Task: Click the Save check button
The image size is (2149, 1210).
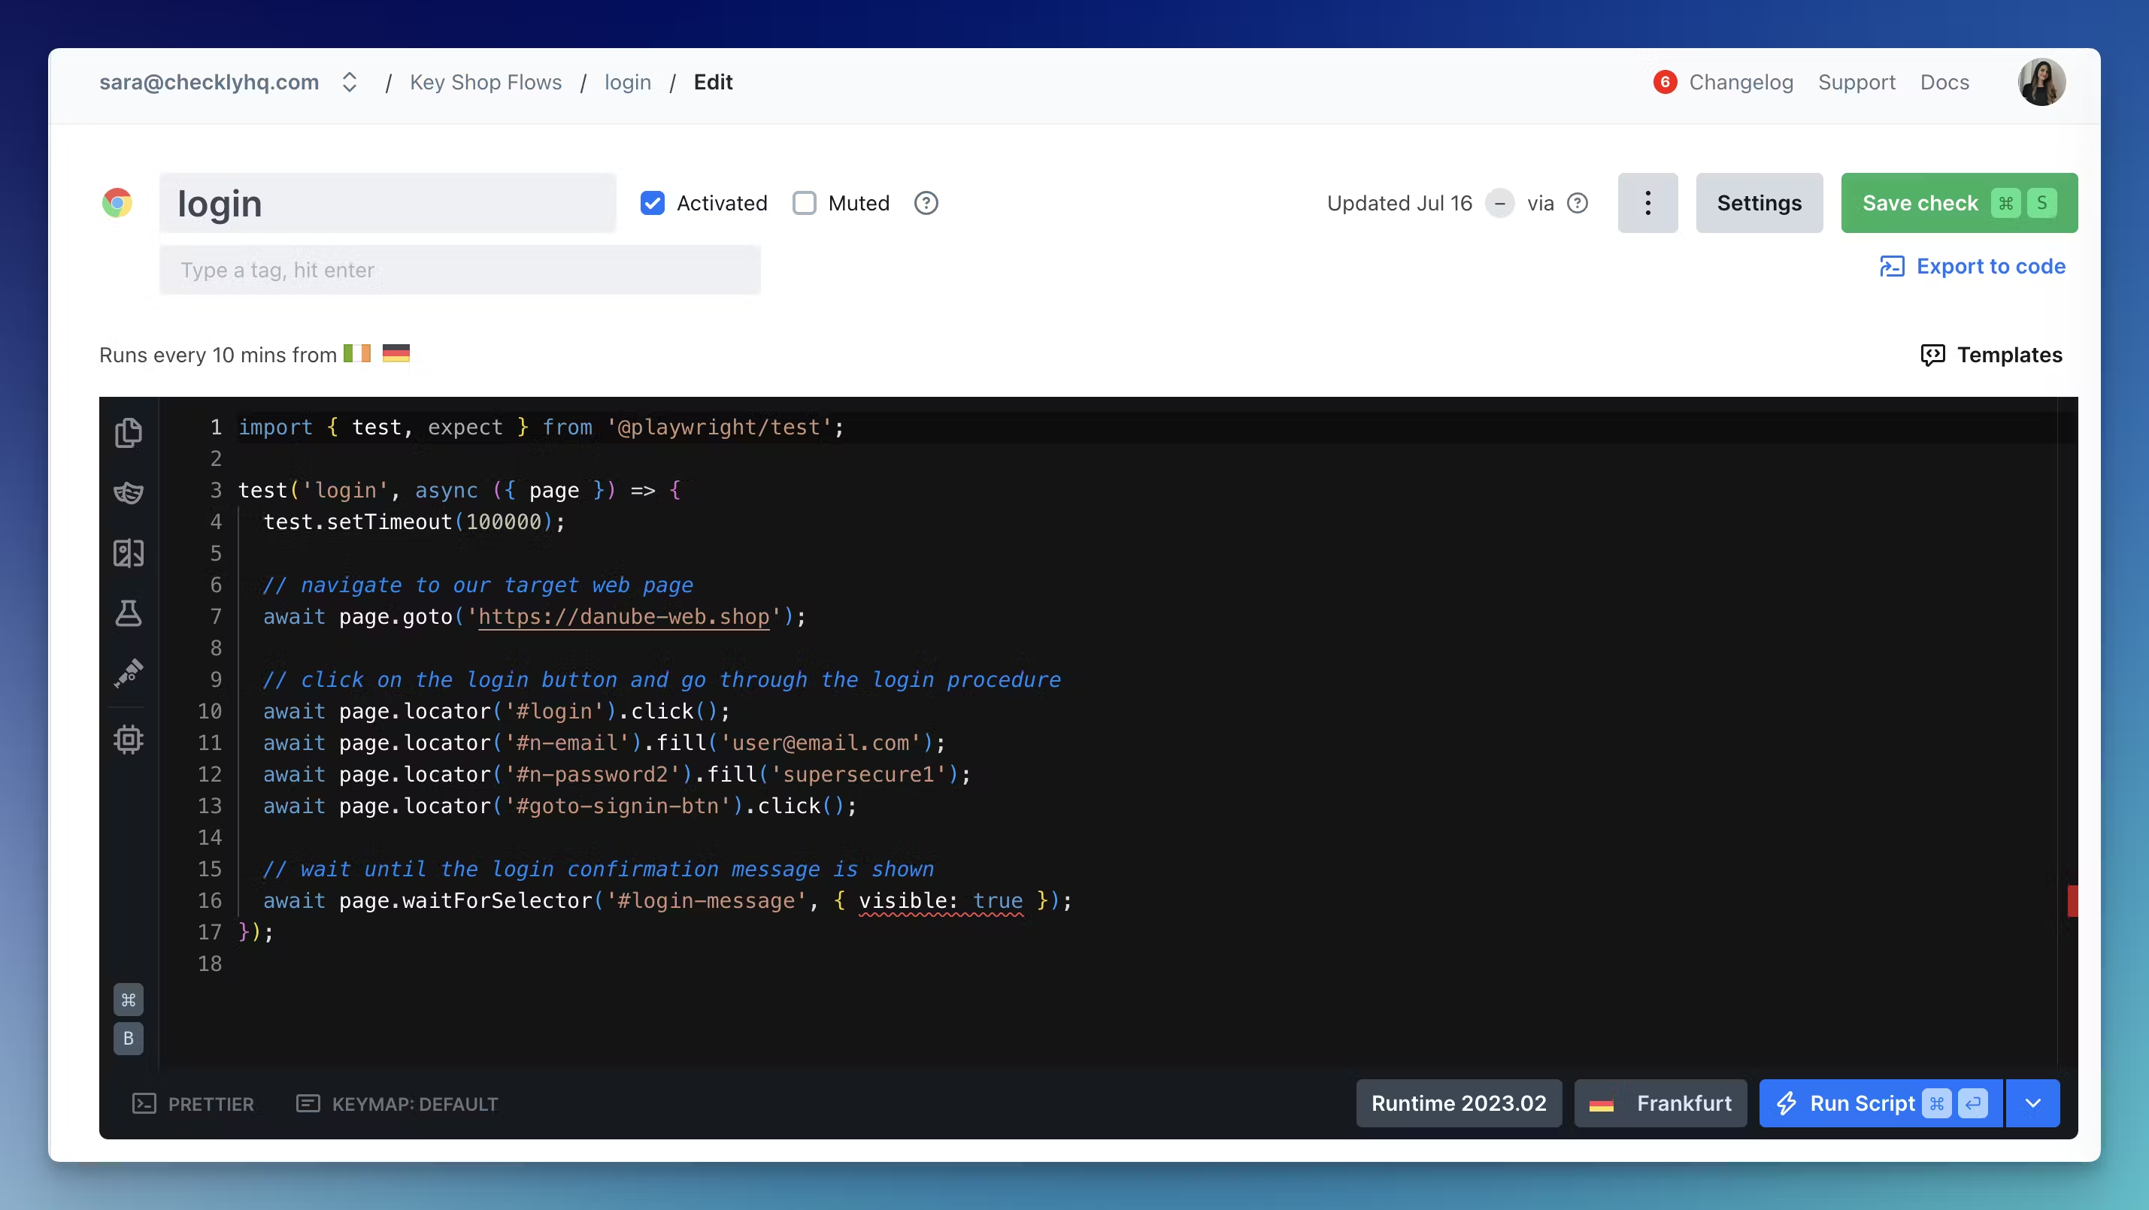Action: click(1959, 203)
